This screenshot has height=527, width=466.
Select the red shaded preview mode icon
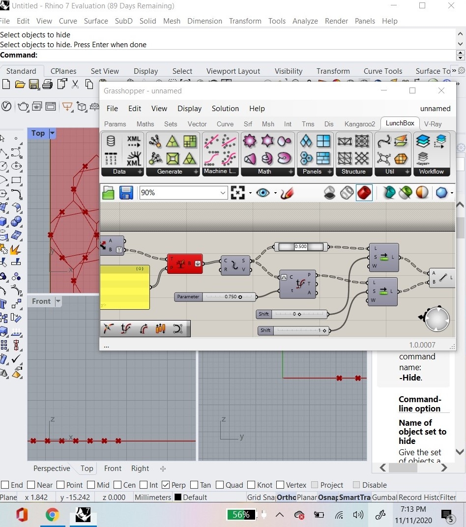pyautogui.click(x=364, y=193)
